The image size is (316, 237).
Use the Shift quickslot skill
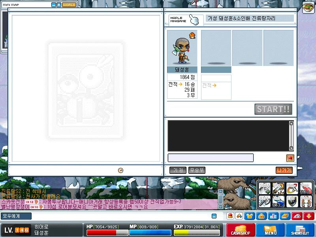pyautogui.click(x=265, y=188)
